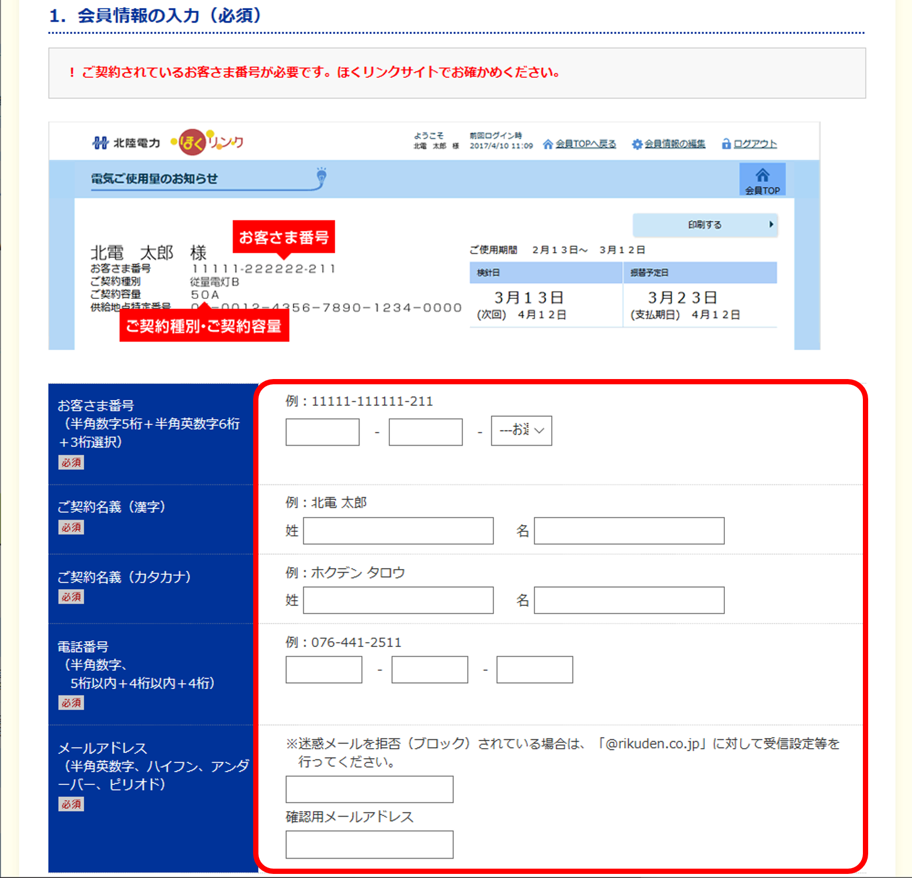Click the 会員情報の編集 link
This screenshot has height=878, width=912.
click(675, 144)
